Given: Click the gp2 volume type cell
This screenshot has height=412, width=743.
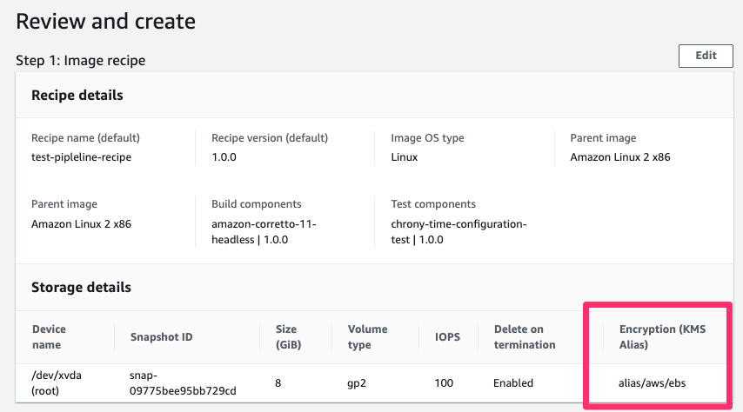Looking at the screenshot, I should point(357,383).
